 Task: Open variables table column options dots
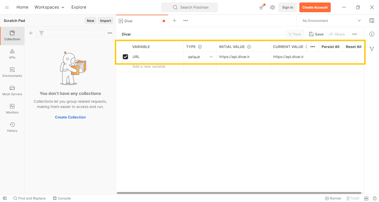[313, 47]
